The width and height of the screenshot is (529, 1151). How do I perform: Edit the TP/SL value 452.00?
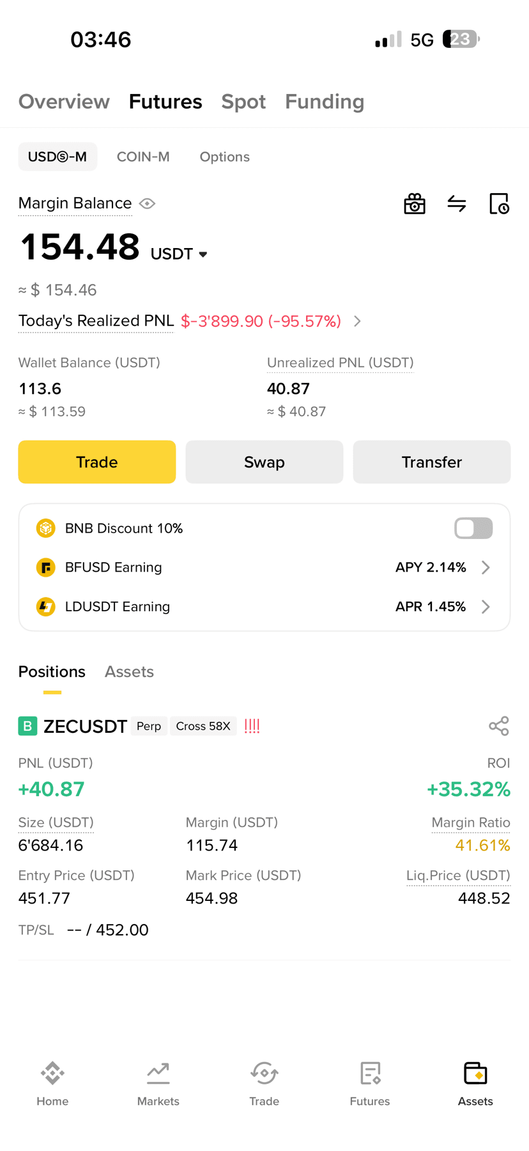[122, 930]
